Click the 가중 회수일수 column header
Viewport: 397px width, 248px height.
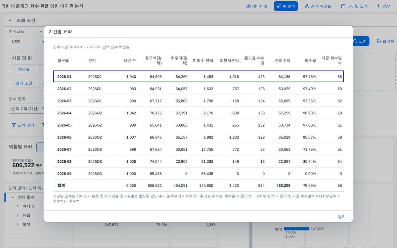click(x=331, y=61)
